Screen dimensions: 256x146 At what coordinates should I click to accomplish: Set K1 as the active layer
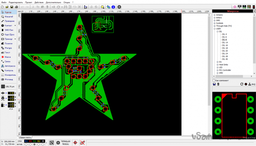tap(26, 144)
